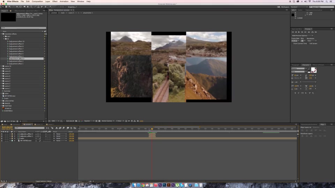Create a new folder in Project panel

pos(5,121)
